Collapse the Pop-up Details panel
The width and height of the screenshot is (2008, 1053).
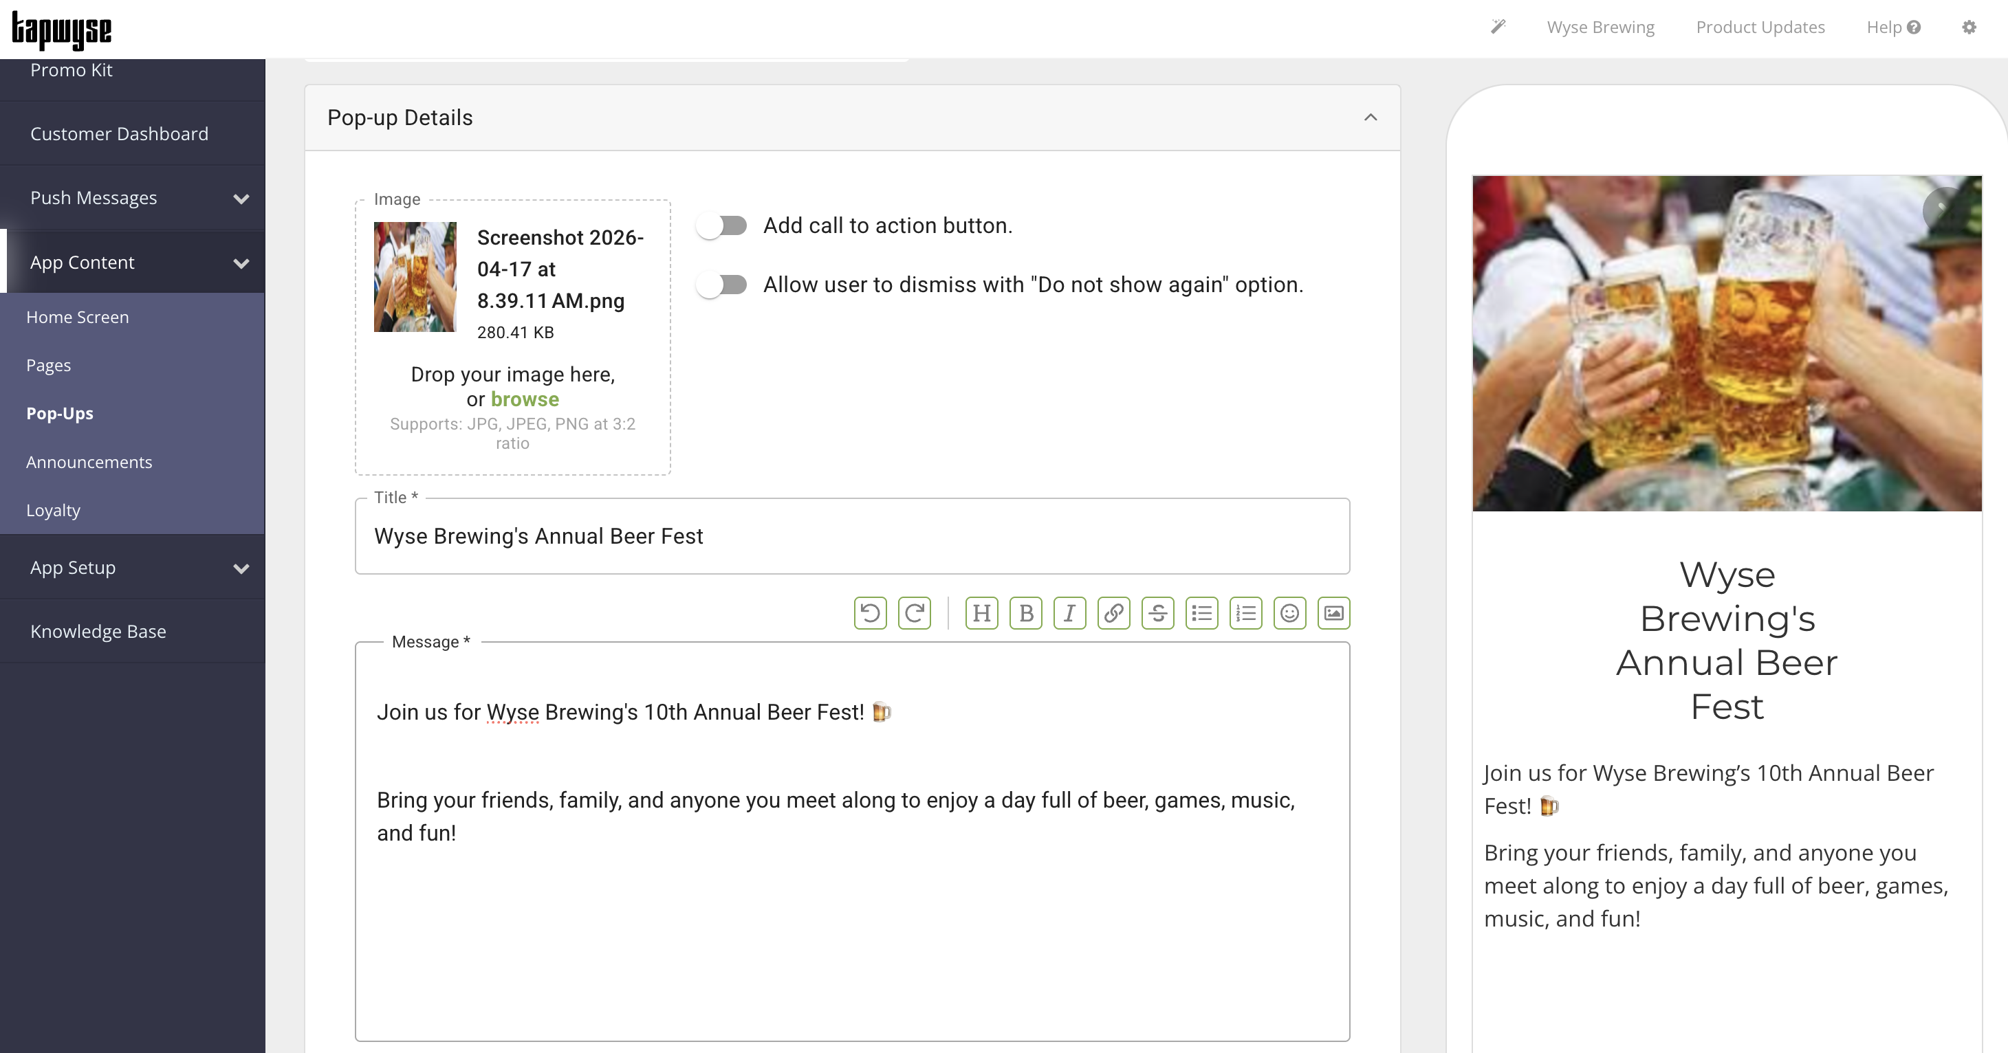1371,118
